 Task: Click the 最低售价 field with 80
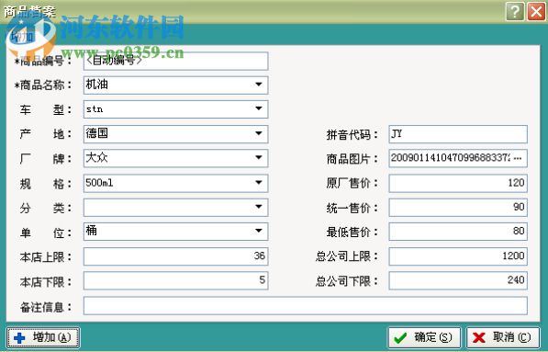point(458,232)
